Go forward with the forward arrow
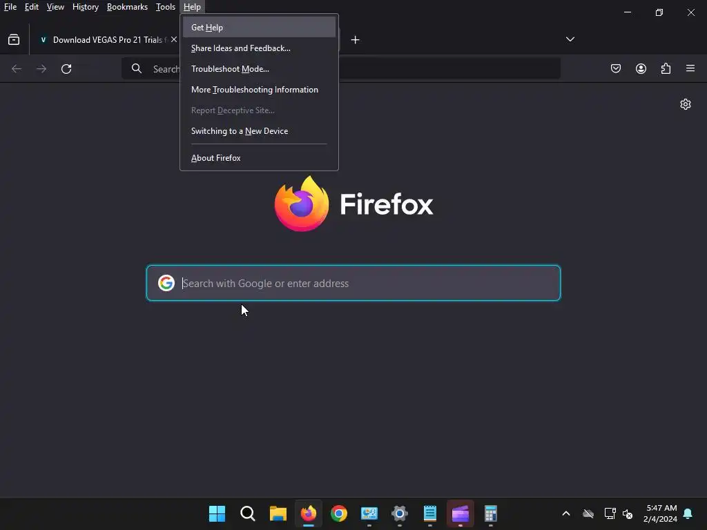 click(41, 69)
